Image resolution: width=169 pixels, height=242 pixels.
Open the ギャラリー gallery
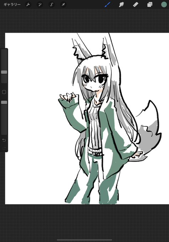point(12,5)
